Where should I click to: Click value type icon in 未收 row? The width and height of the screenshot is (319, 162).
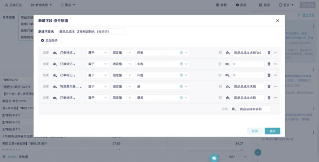pyautogui.click(x=228, y=64)
